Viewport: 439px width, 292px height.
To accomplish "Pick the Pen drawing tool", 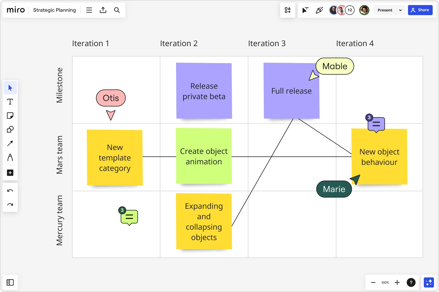I will point(10,157).
